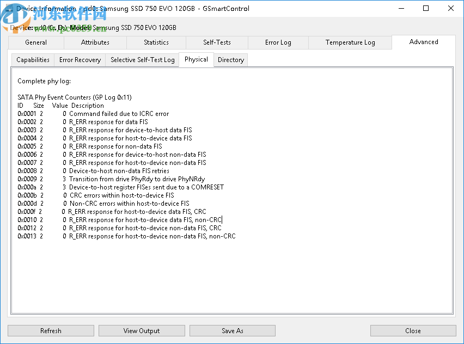Select the Physical sub-tab
The width and height of the screenshot is (464, 344).
(x=196, y=59)
